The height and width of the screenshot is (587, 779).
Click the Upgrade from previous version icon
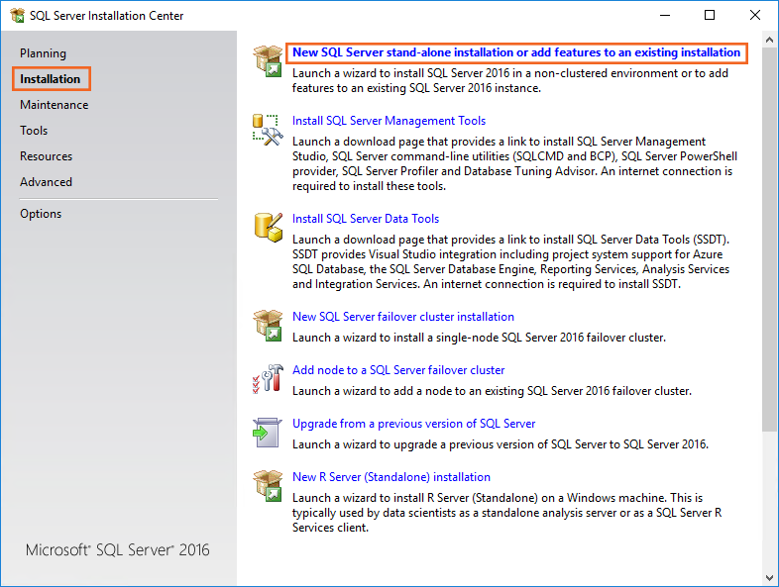tap(268, 432)
